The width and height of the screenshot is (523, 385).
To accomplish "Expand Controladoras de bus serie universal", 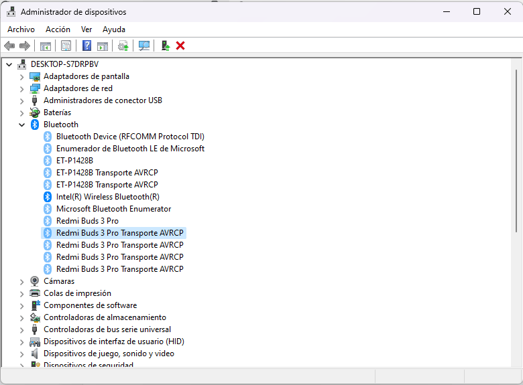I will point(21,330).
